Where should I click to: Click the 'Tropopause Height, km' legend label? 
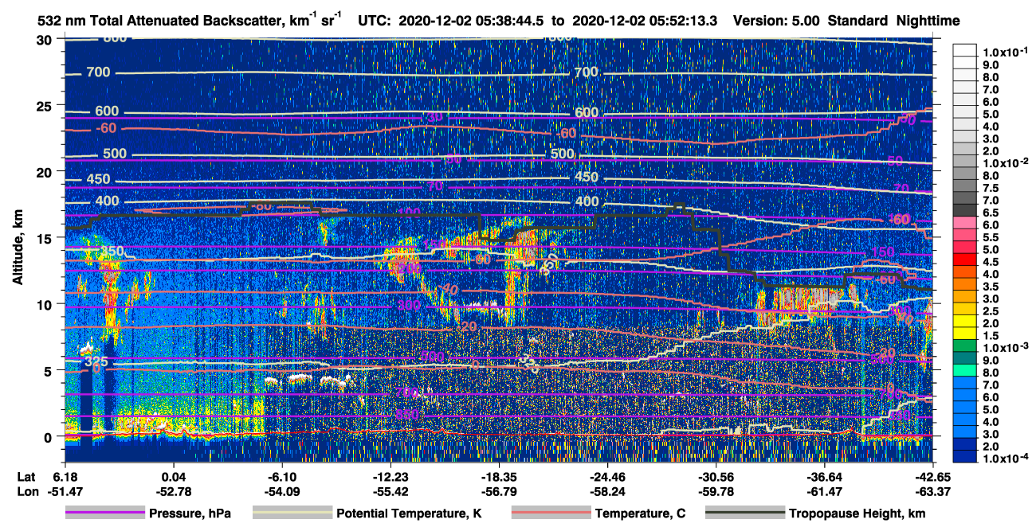pos(857,513)
